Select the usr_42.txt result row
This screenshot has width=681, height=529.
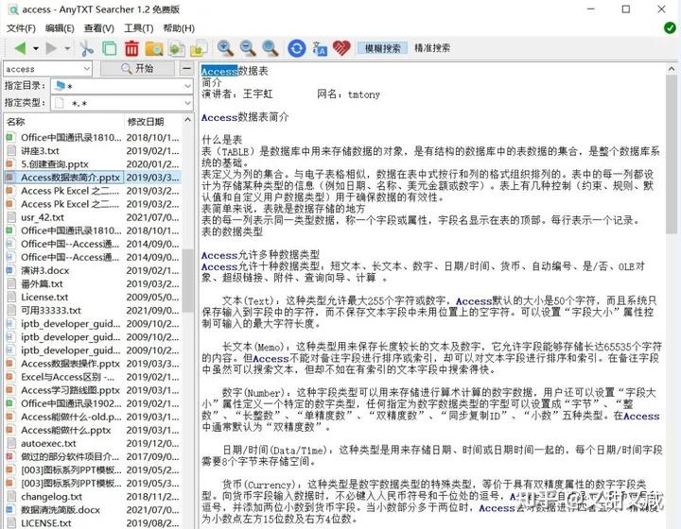tap(93, 217)
